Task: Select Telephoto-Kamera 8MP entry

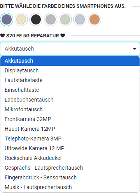Action: pyautogui.click(x=70, y=139)
